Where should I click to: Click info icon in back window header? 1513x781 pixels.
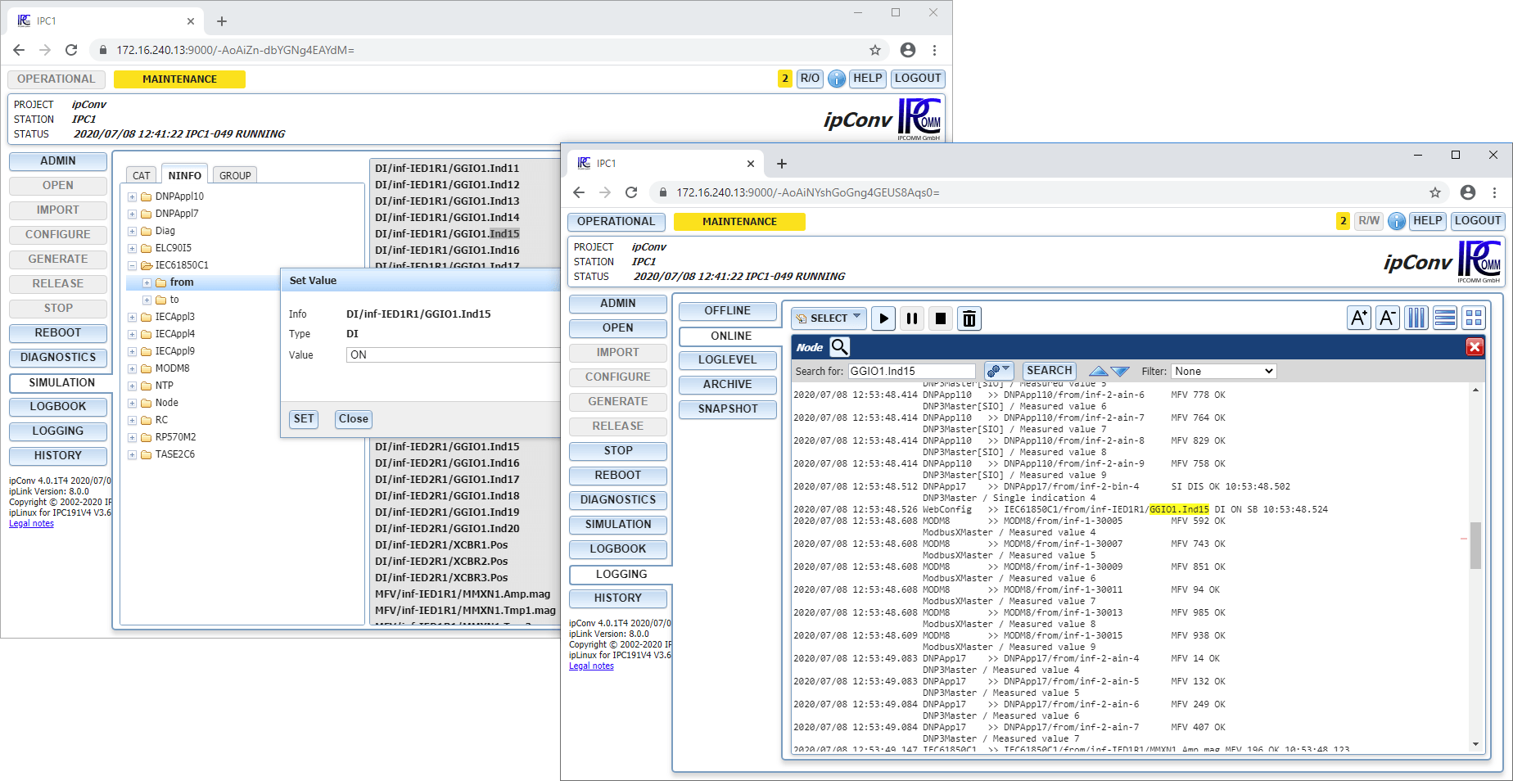(837, 79)
